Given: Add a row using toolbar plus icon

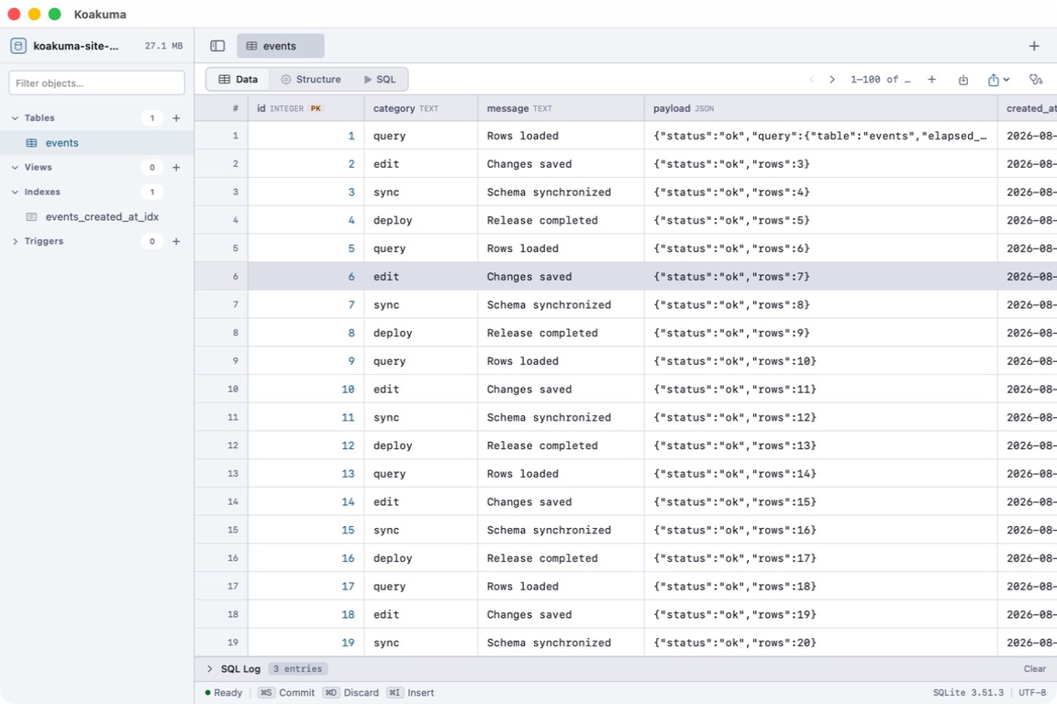Looking at the screenshot, I should tap(931, 80).
